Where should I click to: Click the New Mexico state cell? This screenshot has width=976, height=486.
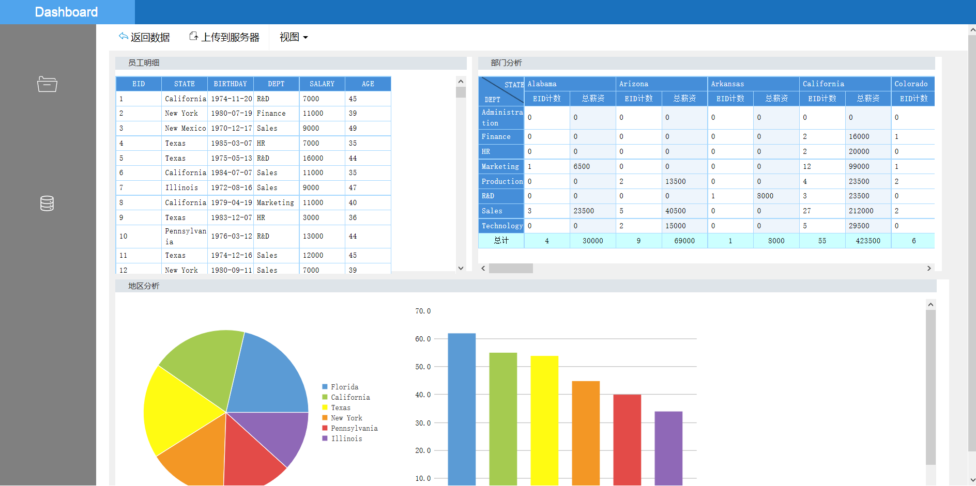click(x=185, y=128)
